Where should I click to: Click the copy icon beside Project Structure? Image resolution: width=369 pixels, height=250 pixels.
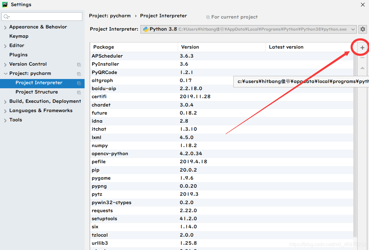point(79,93)
